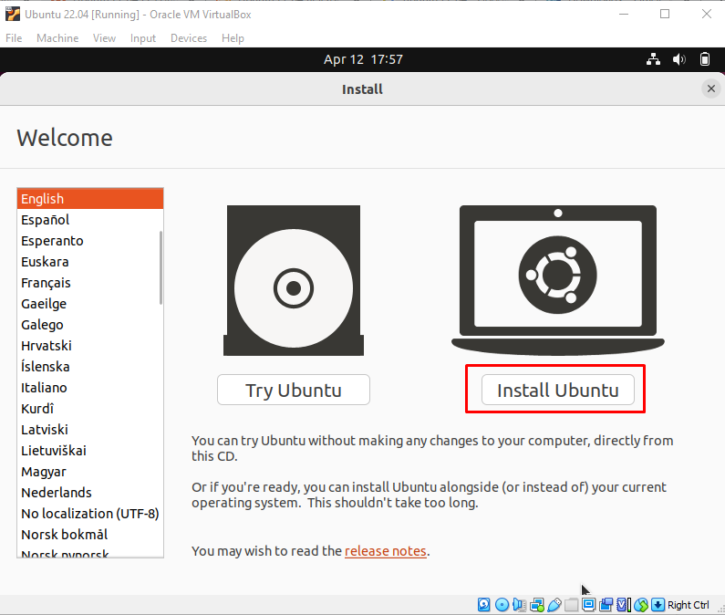725x615 pixels.
Task: Click the shared folders icon in VirtualBox status bar
Action: tap(572, 604)
